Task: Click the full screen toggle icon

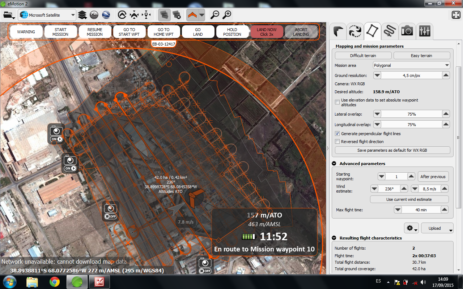Action: pos(456,15)
